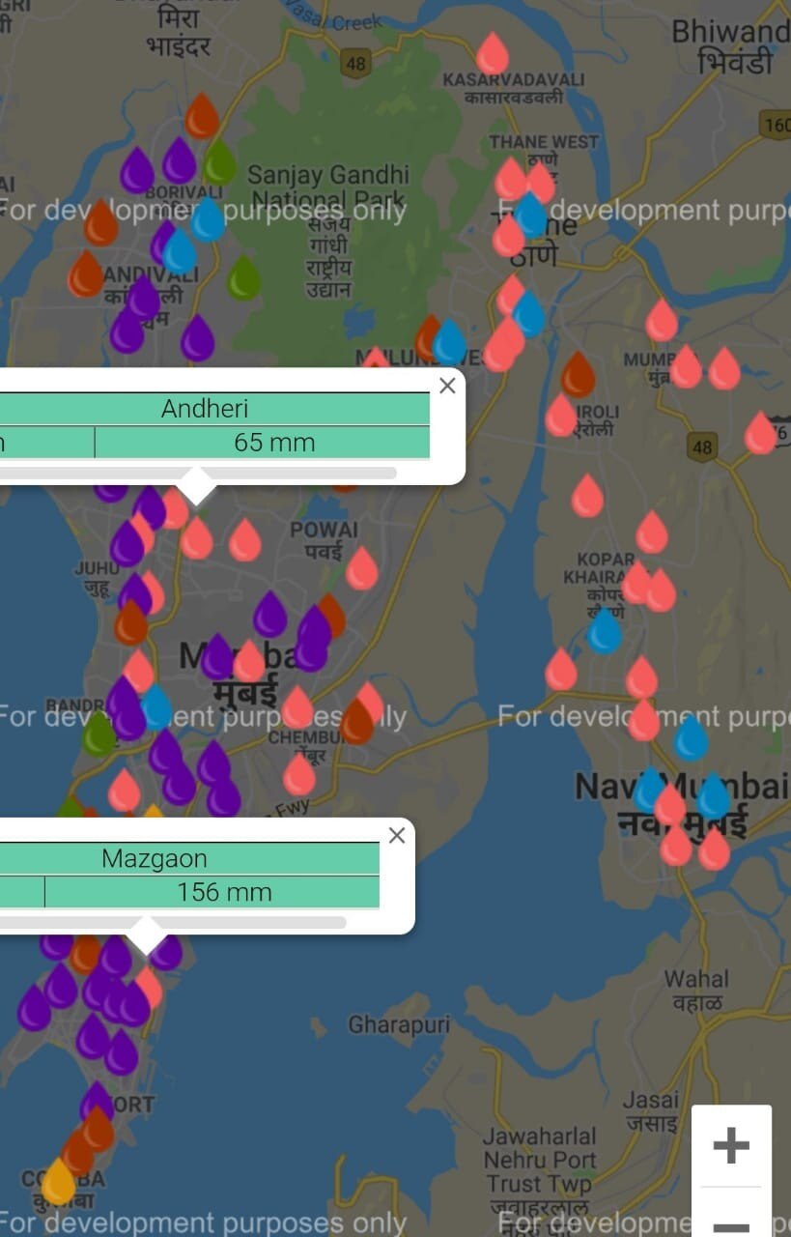Click the zoom in plus button

pyautogui.click(x=731, y=1145)
